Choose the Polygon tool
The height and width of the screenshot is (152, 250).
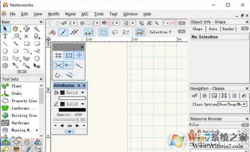click(15, 58)
